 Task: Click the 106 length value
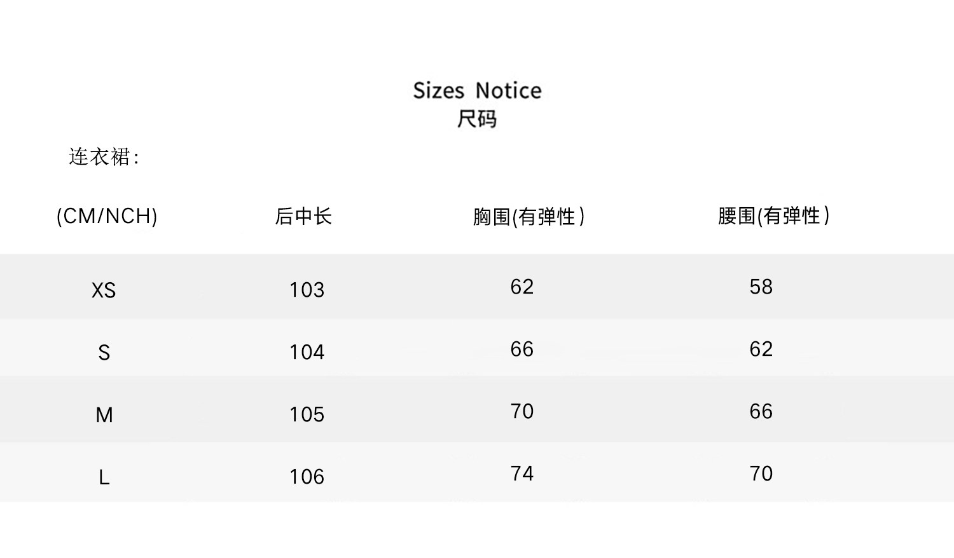307,477
